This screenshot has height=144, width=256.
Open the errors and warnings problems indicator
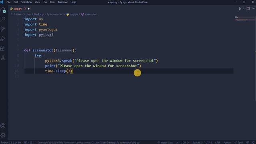29,142
